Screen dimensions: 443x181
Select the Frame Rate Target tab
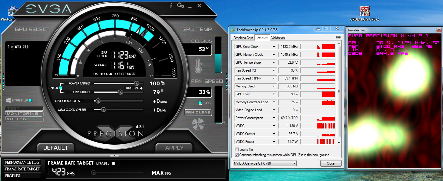(22, 169)
